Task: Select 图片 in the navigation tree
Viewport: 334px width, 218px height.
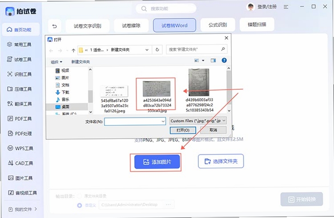Action: [62, 78]
